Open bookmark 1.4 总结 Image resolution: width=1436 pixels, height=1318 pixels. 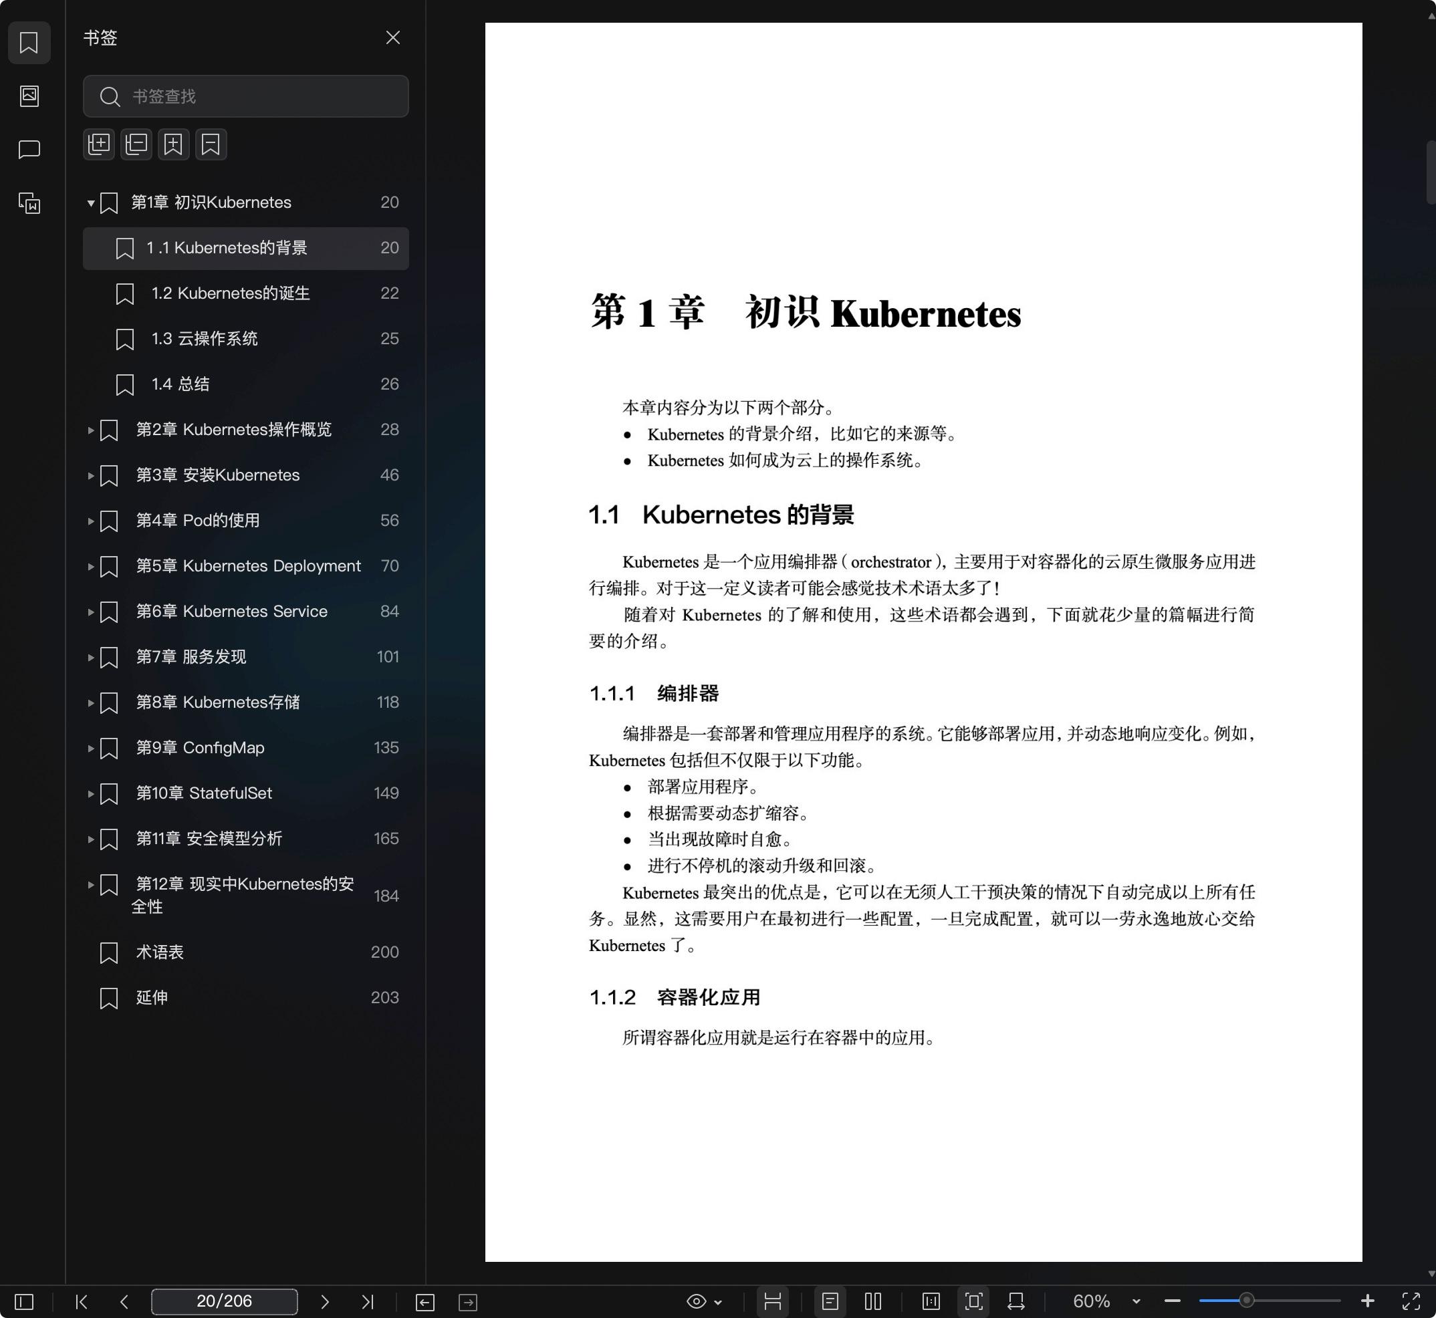tap(246, 384)
